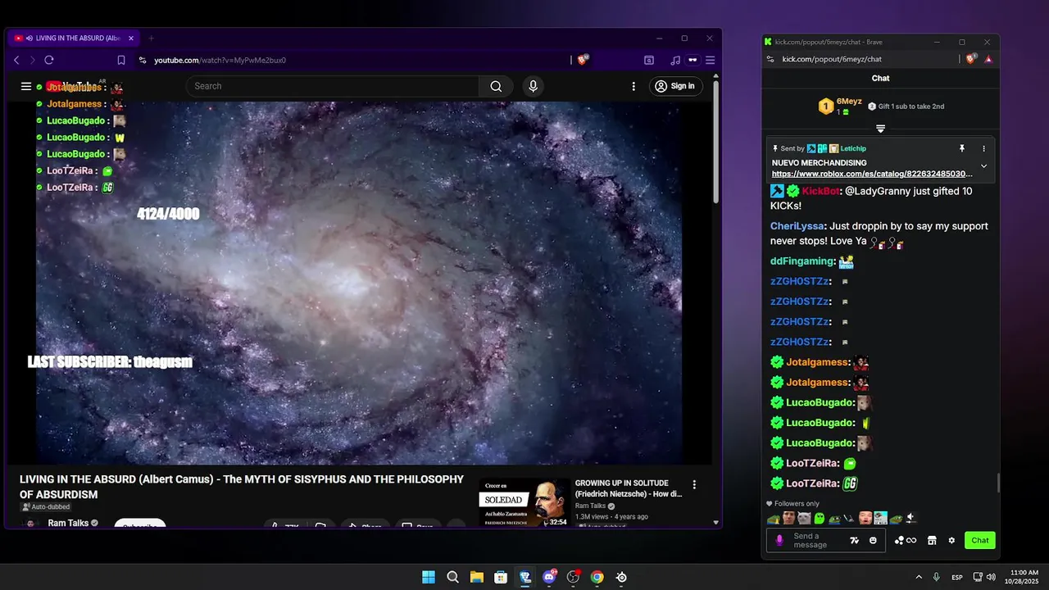Select the green blob emote in quick emotes
This screenshot has height=590, width=1049.
click(x=820, y=518)
